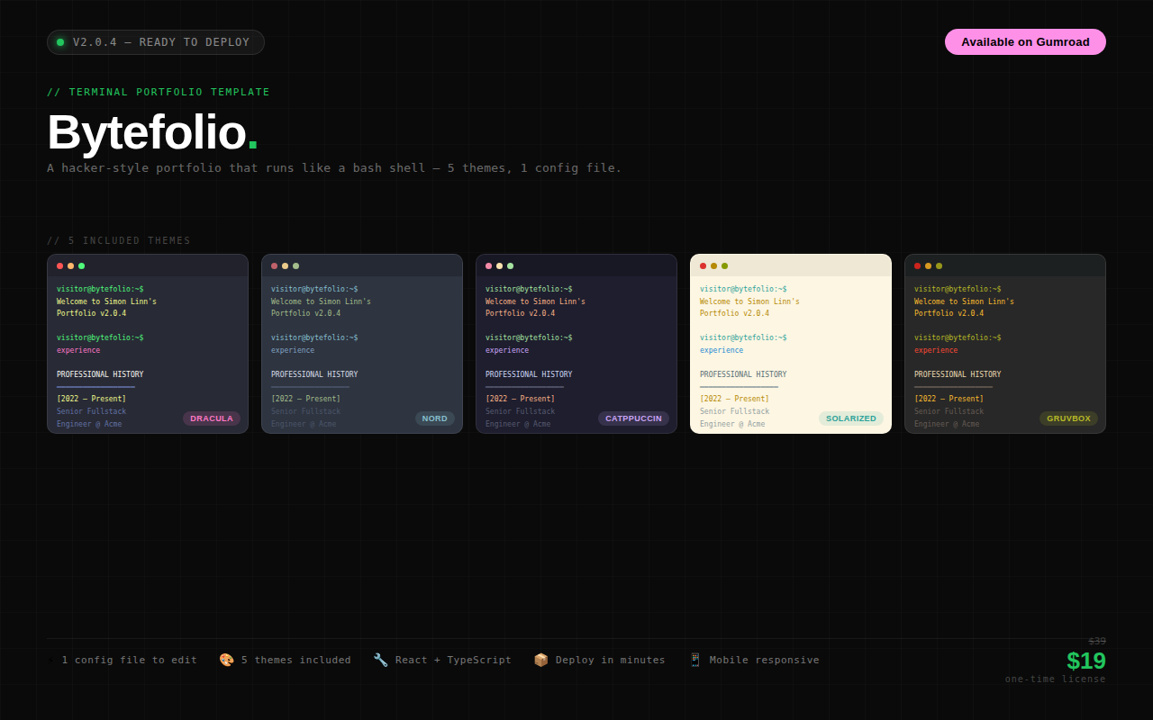
Task: Choose the CATPPUCCIN theme label
Action: [x=633, y=418]
